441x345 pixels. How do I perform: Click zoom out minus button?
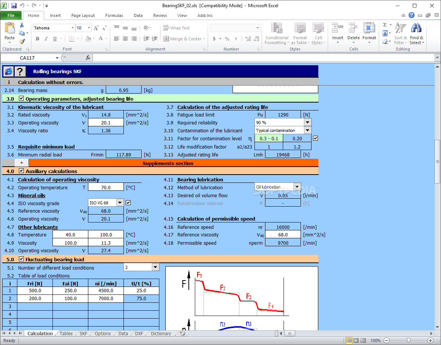387,340
